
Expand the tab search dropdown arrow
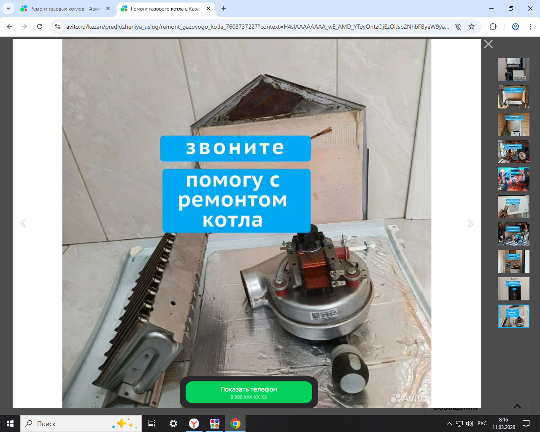click(x=8, y=8)
